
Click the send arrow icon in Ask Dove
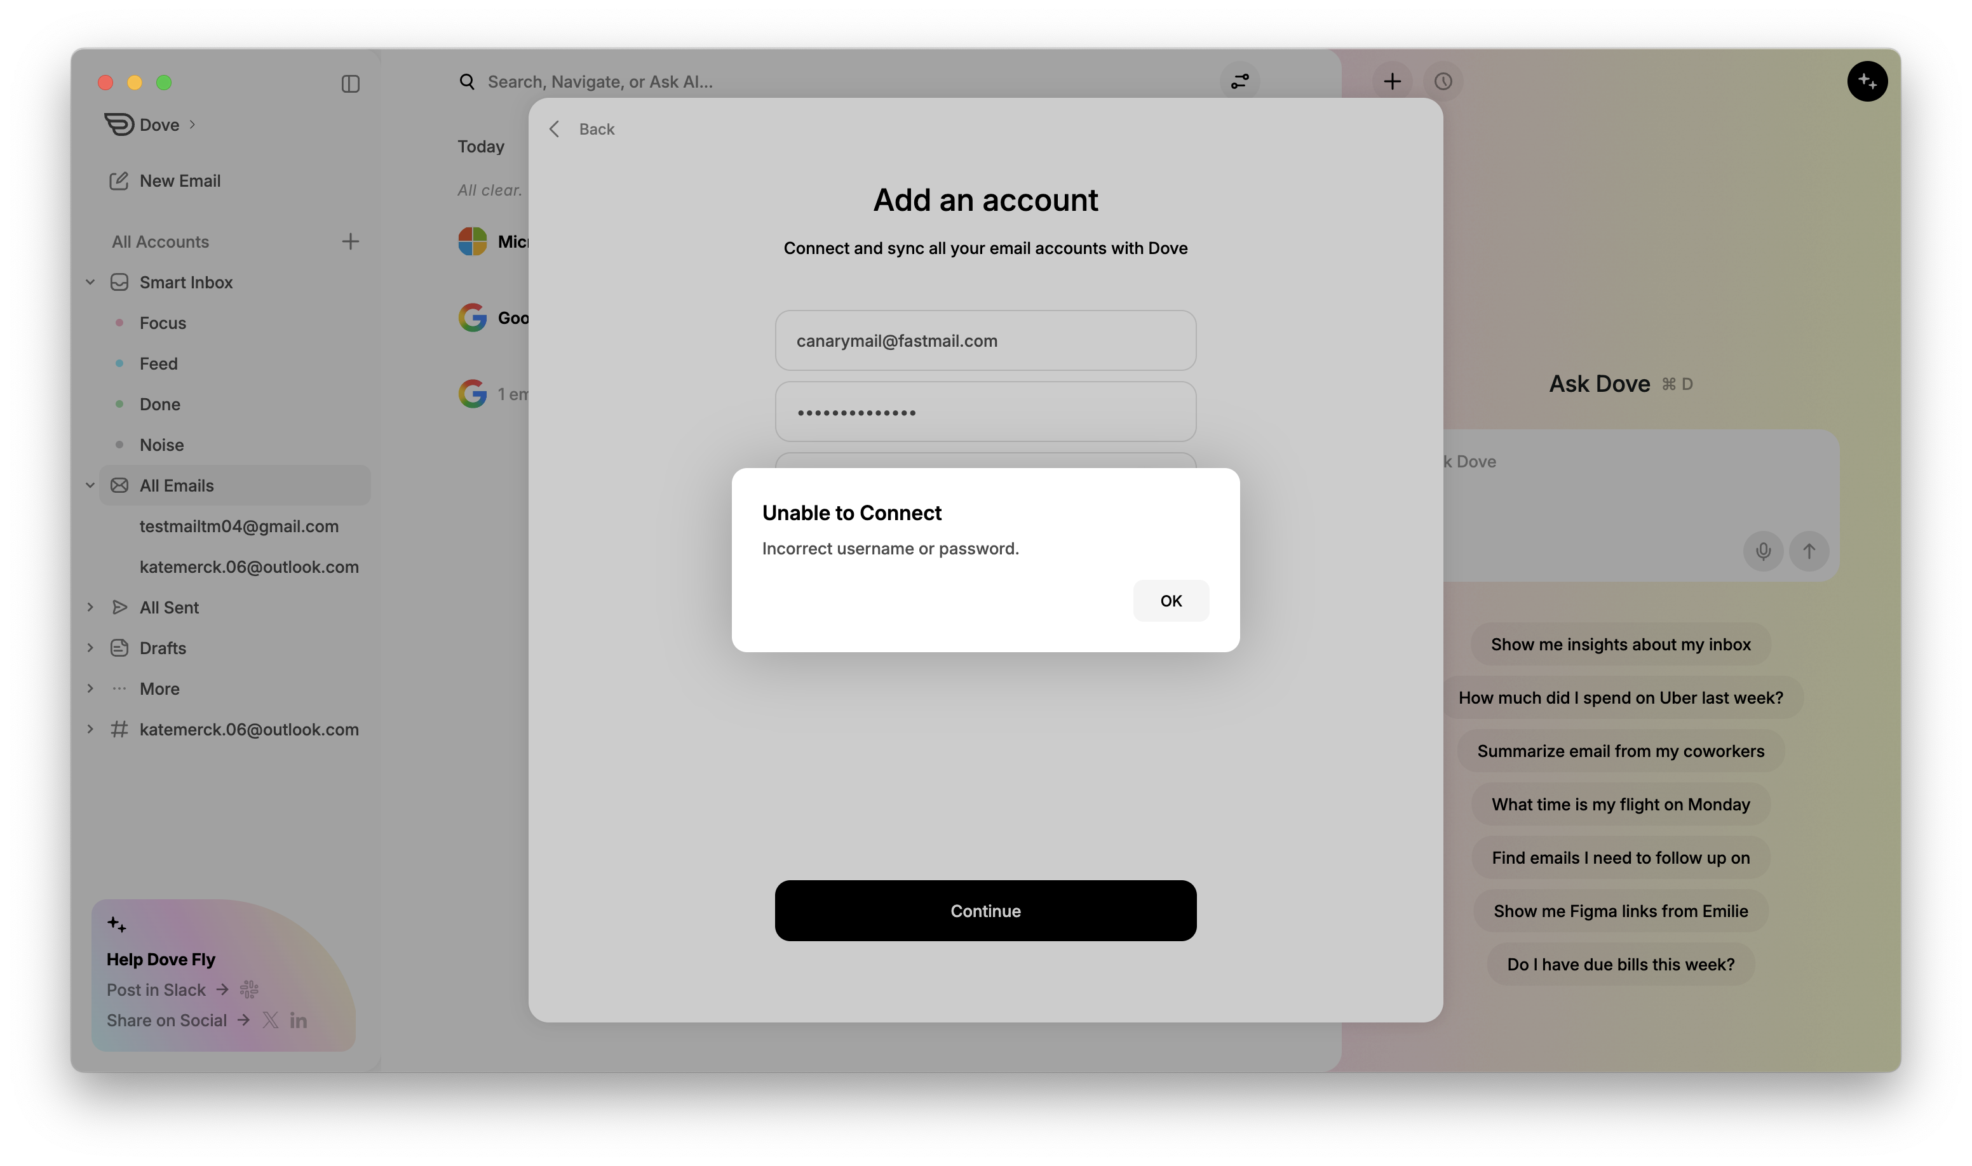[1809, 551]
